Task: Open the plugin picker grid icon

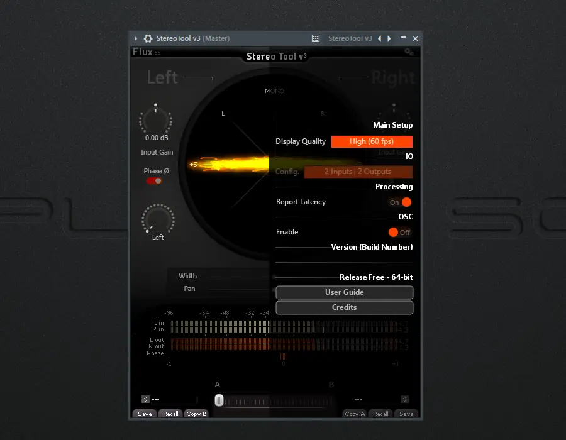Action: 316,38
